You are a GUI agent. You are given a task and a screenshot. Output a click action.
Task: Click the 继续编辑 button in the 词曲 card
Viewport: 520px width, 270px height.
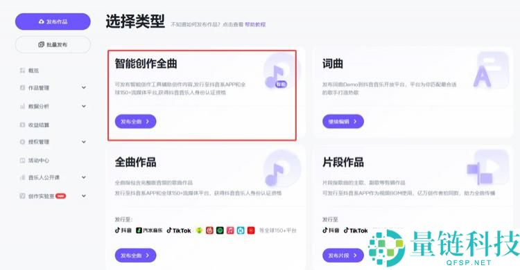pyautogui.click(x=343, y=122)
